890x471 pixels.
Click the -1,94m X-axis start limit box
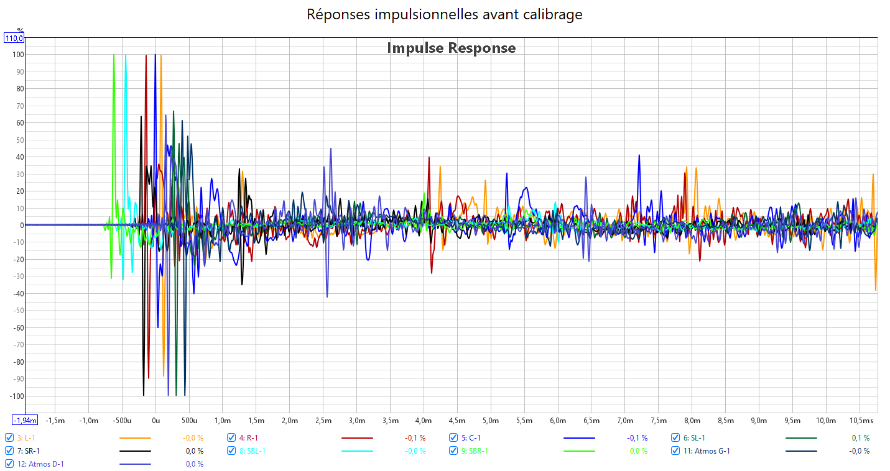tap(25, 421)
